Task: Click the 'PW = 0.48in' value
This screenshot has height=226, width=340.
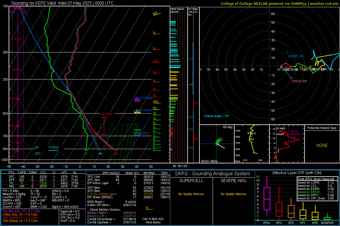Action: click(x=11, y=191)
